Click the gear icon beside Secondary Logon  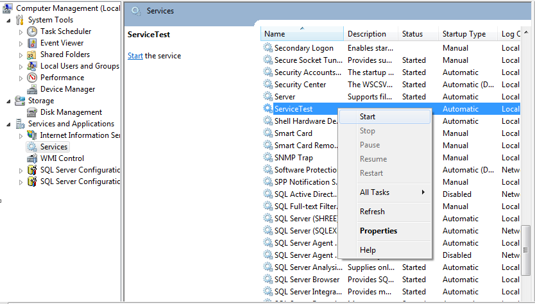pos(268,47)
